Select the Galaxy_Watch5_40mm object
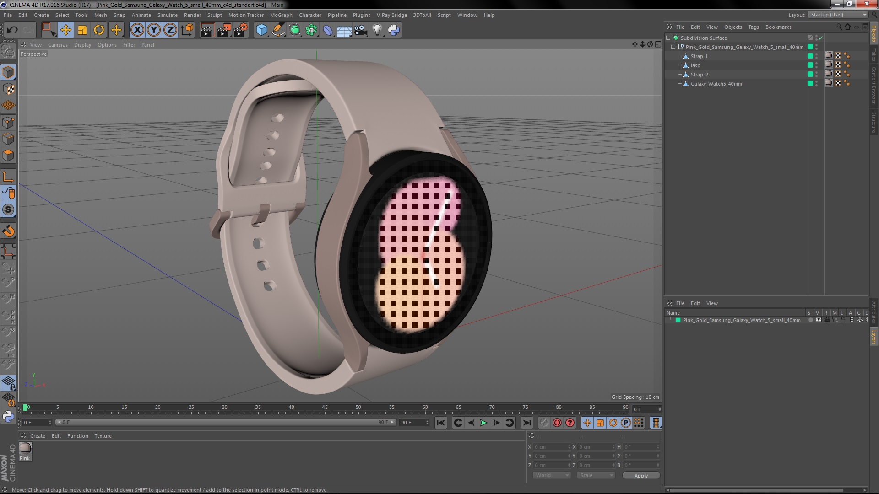The image size is (879, 494). click(716, 84)
